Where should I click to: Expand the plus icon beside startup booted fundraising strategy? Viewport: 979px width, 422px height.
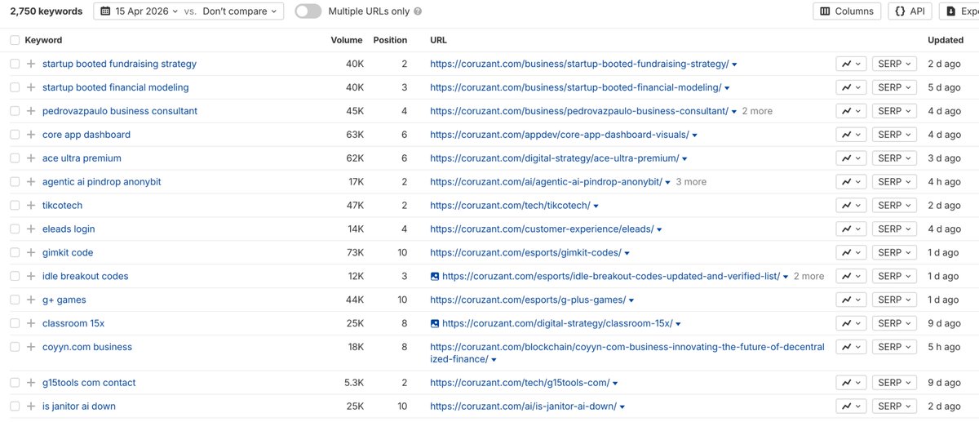point(31,64)
